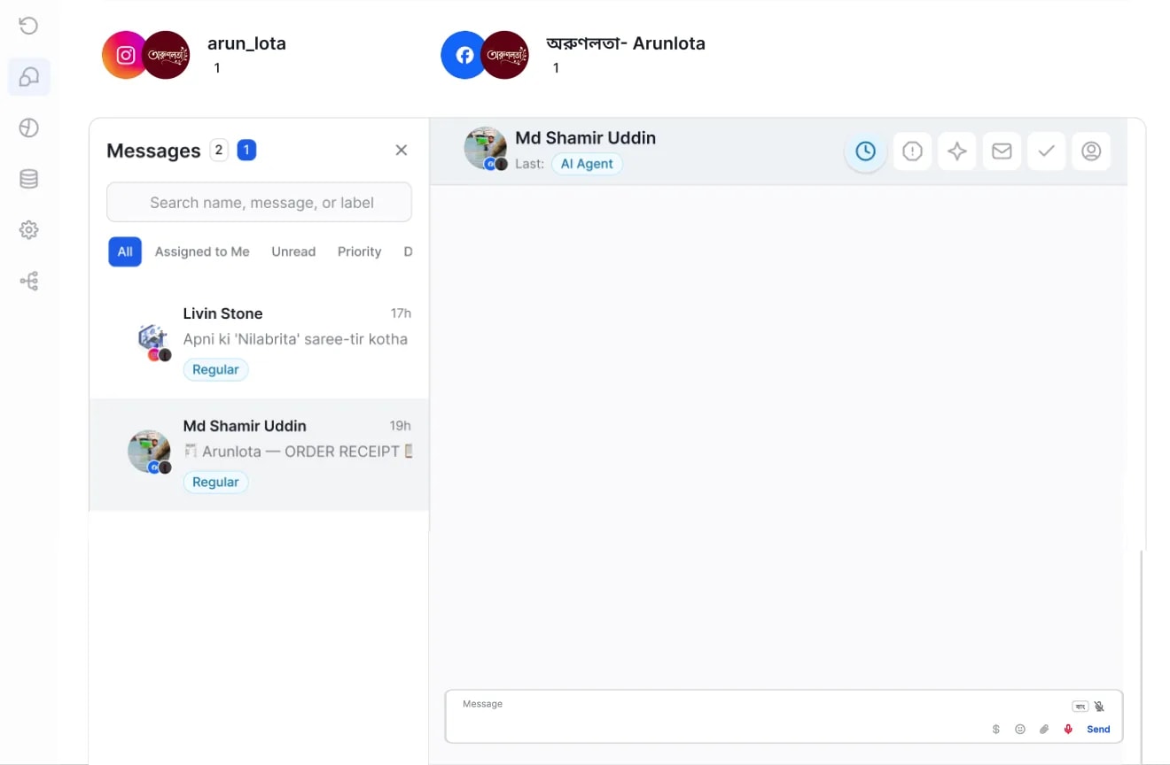
Task: Click the Nilabrita saree message preview
Action: click(295, 339)
